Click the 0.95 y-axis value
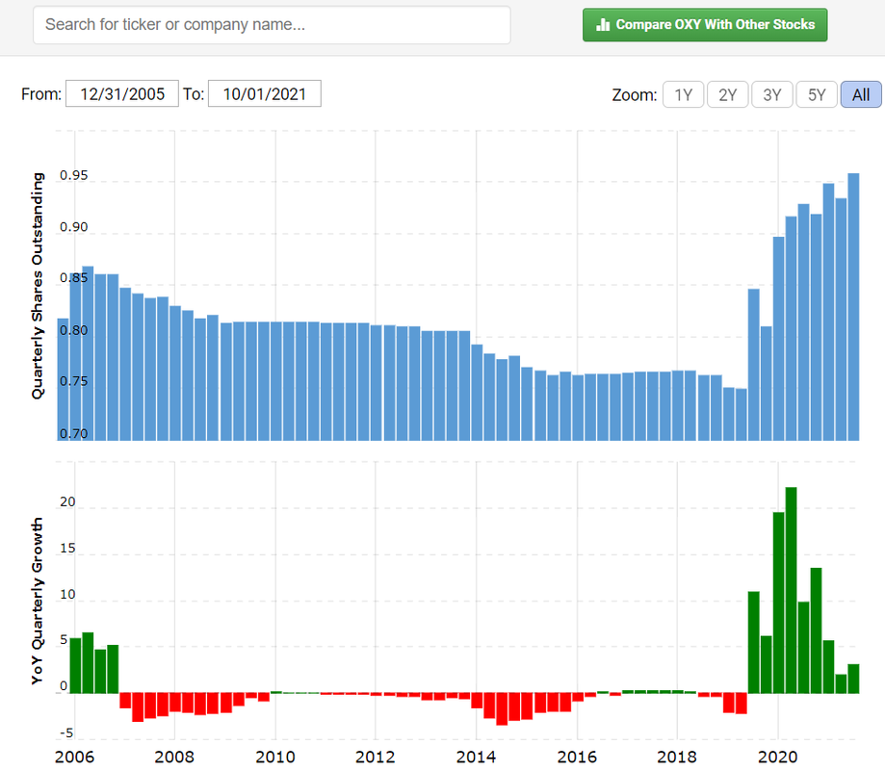Screen dimensions: 885x770 (74, 175)
